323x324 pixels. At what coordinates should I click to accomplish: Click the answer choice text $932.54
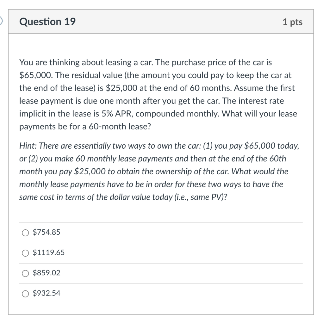point(46,293)
